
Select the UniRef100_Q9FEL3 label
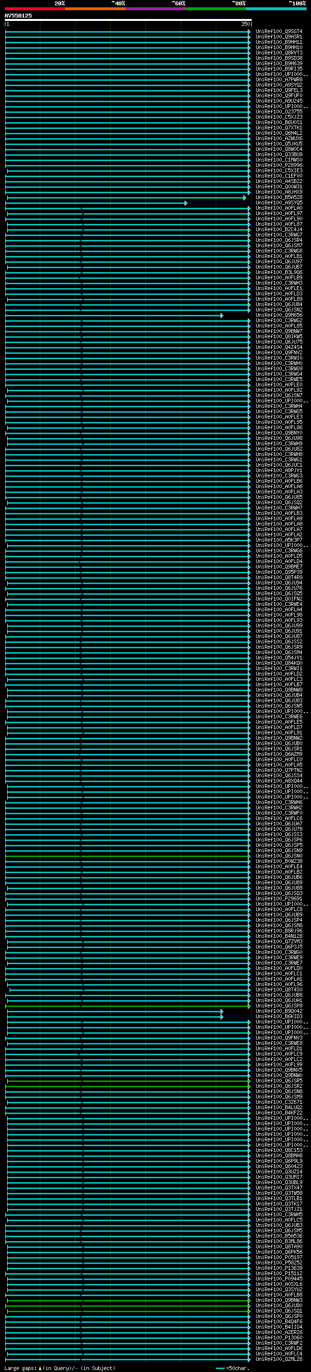point(278,91)
